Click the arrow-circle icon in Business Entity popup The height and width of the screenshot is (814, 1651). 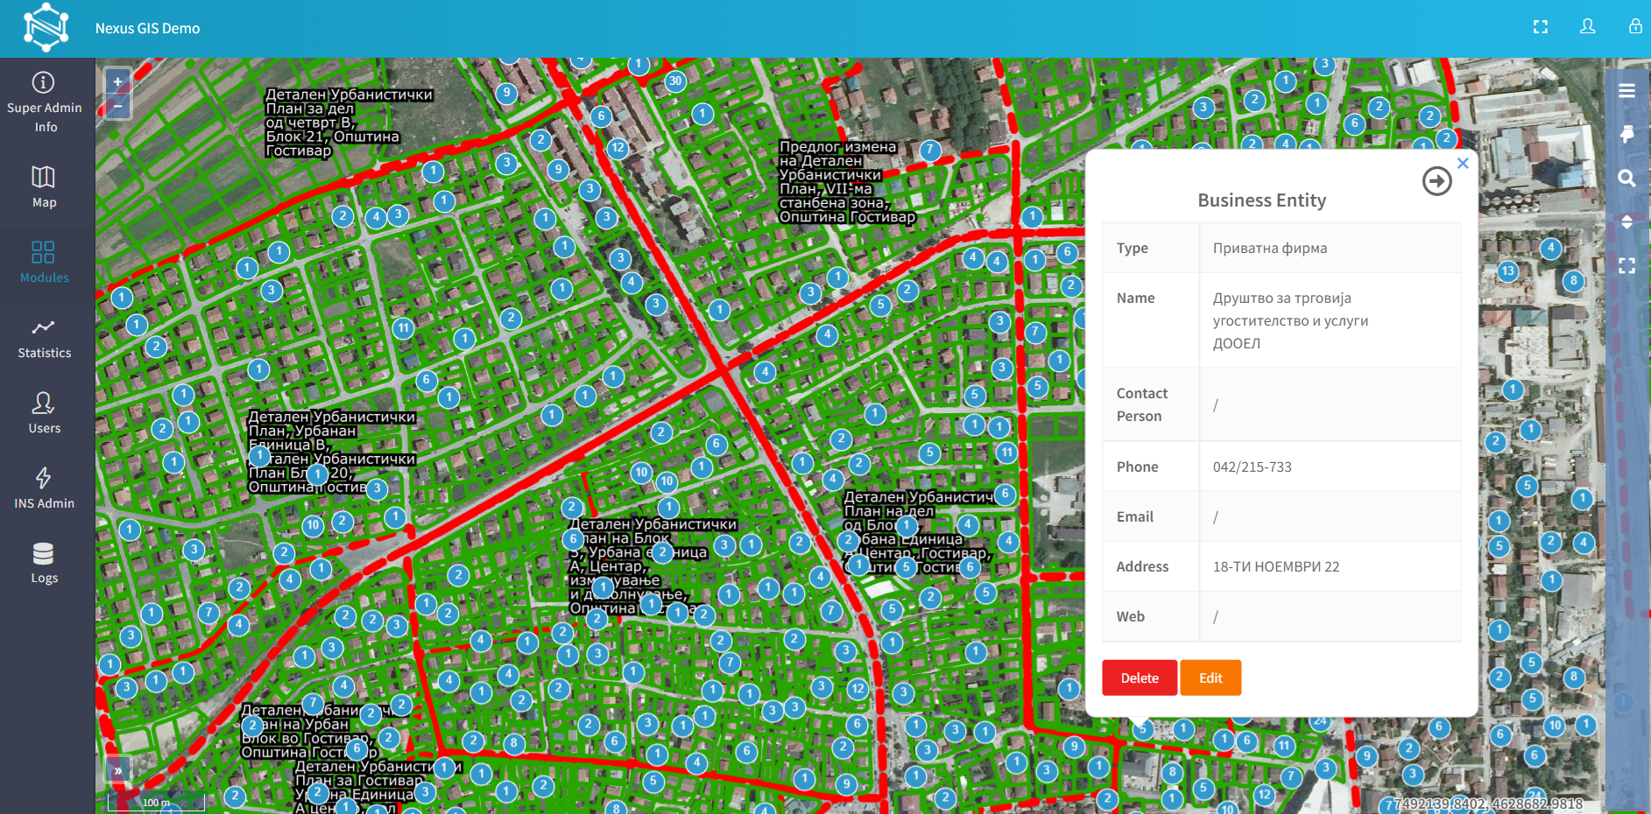point(1436,181)
